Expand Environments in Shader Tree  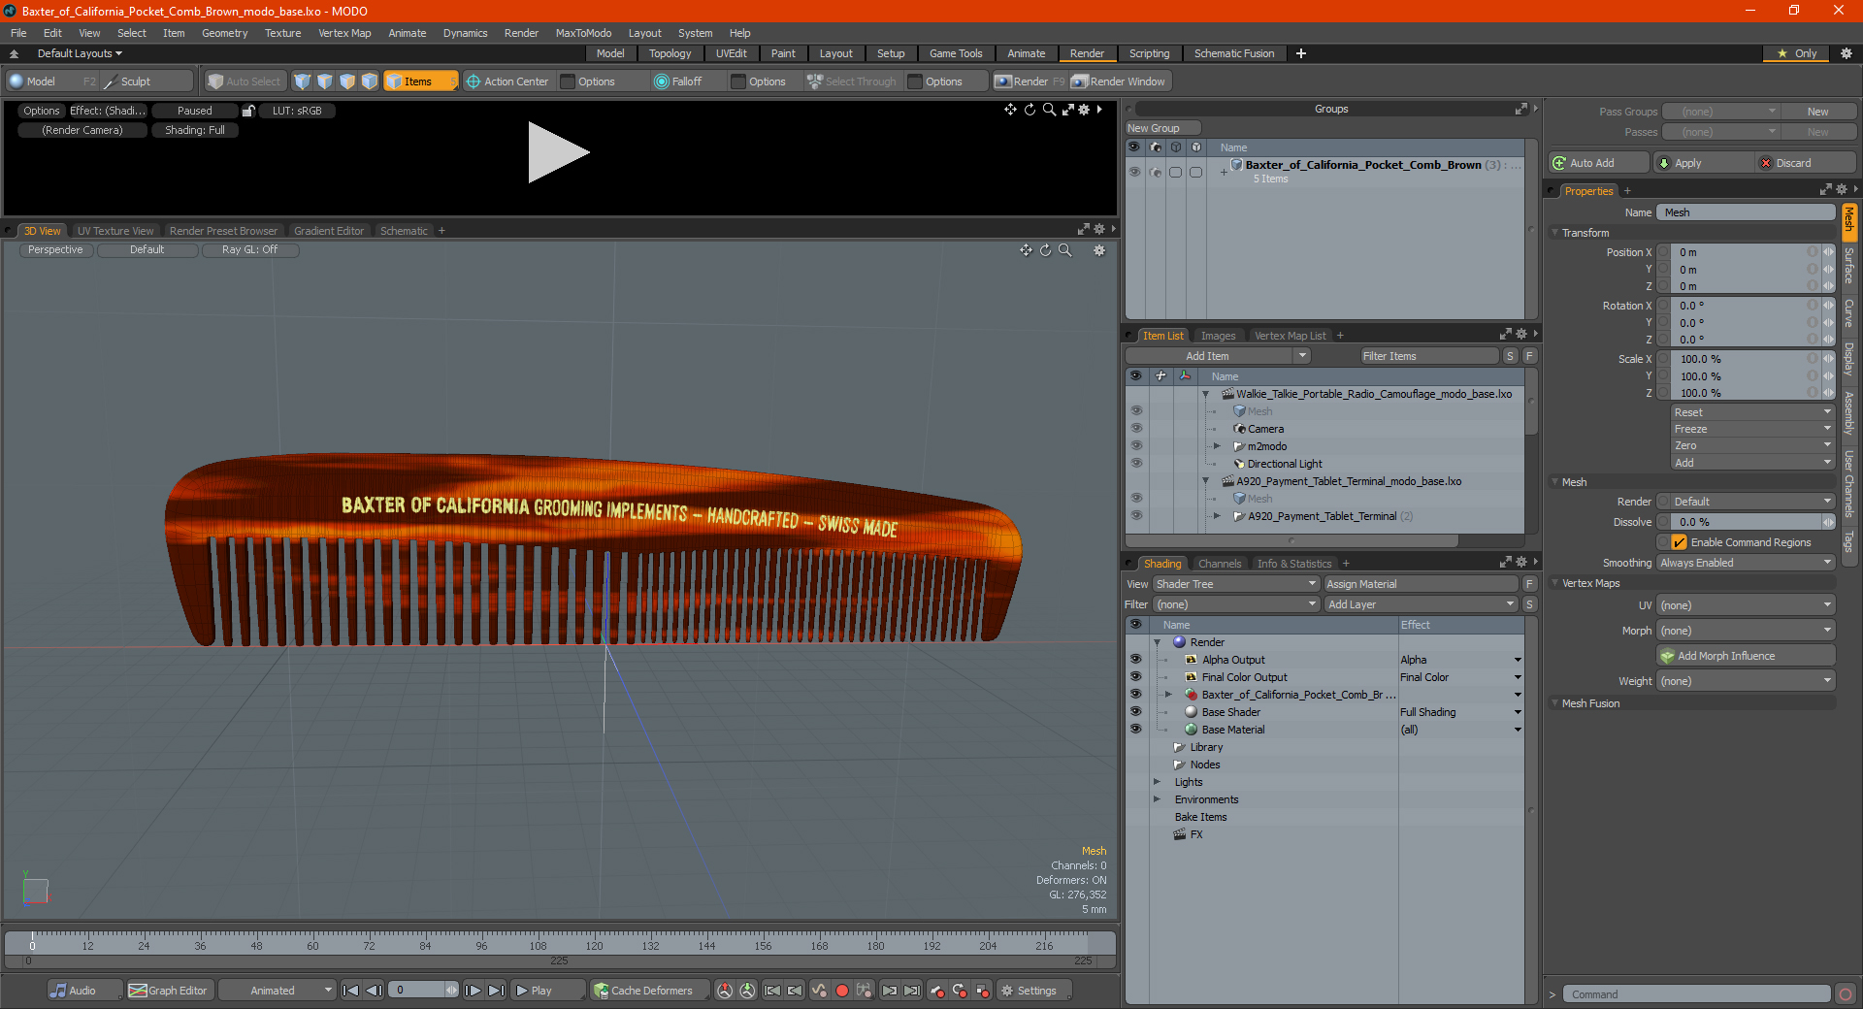pos(1157,799)
